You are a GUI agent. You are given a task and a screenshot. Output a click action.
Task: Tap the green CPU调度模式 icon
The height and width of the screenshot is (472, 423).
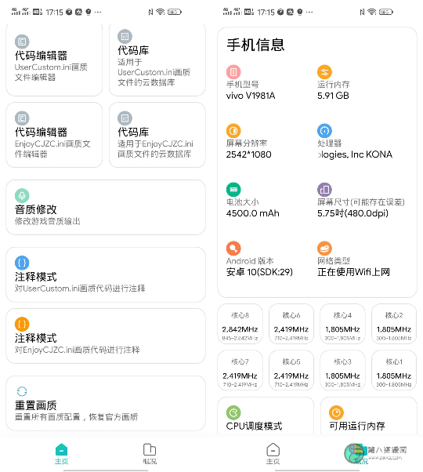233,412
